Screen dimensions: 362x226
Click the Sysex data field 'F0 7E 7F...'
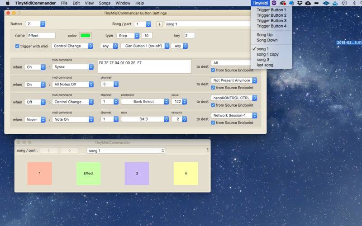[x=144, y=66]
